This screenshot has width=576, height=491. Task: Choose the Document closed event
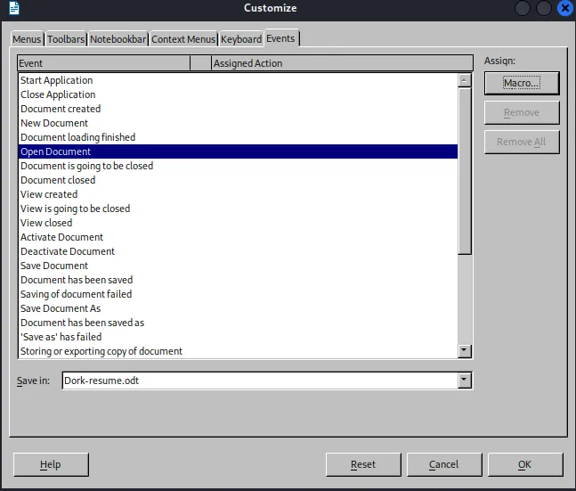tap(58, 180)
